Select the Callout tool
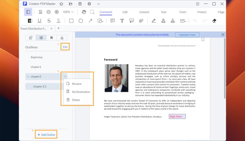This screenshot has width=245, height=141. (132, 21)
